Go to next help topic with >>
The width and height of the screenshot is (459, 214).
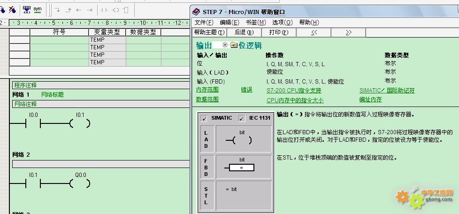pyautogui.click(x=348, y=32)
